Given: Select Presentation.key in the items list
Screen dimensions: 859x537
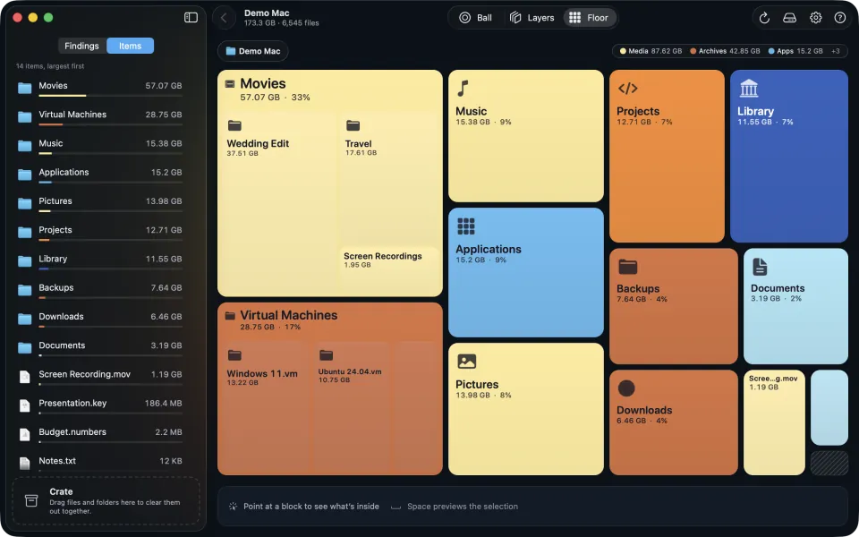Looking at the screenshot, I should [99, 405].
